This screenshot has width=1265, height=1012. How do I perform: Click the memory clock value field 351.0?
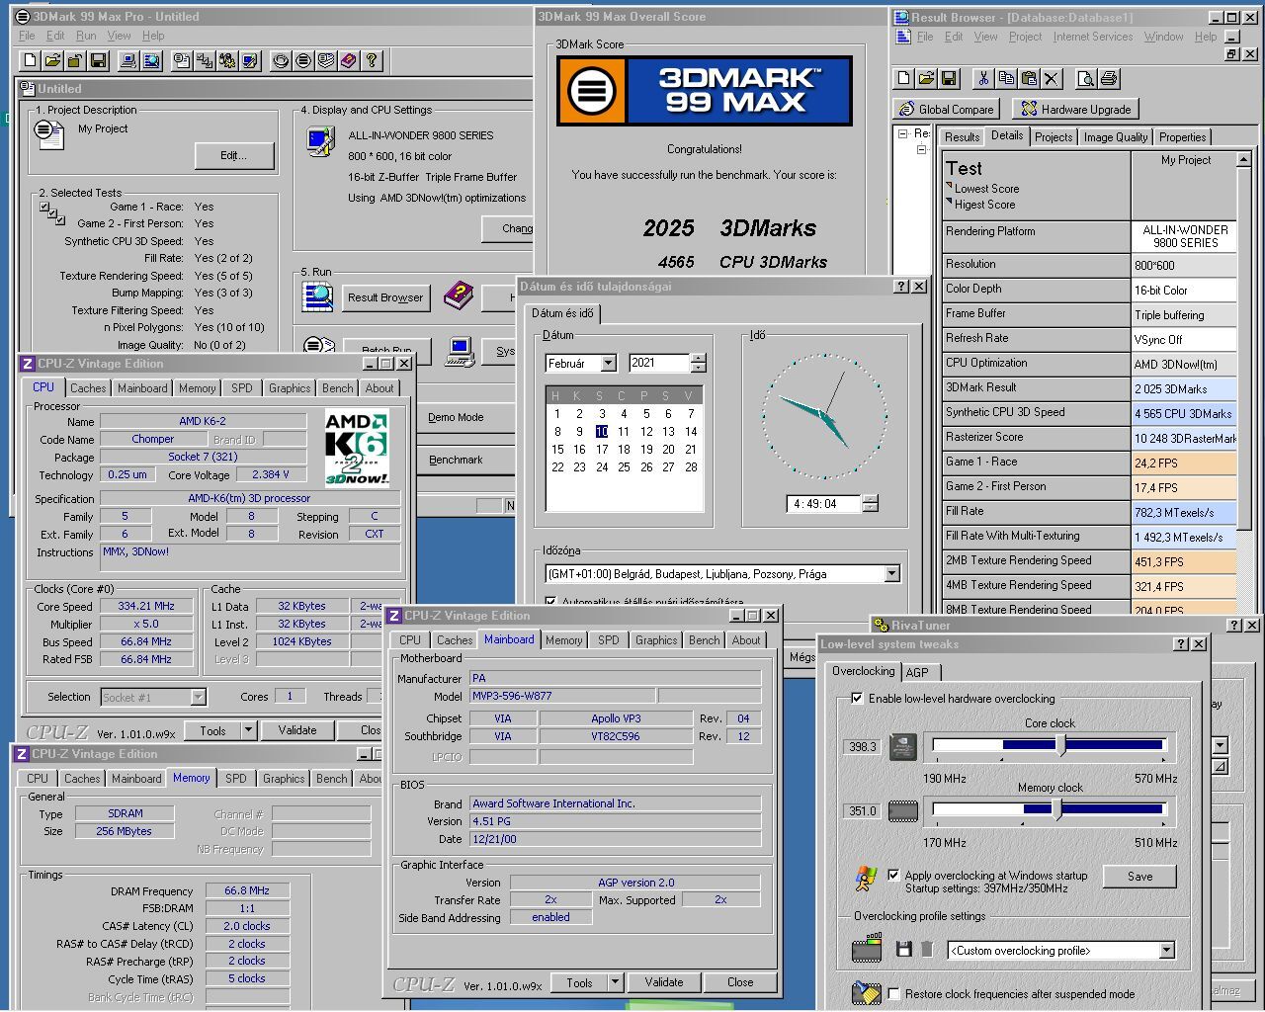pyautogui.click(x=863, y=810)
